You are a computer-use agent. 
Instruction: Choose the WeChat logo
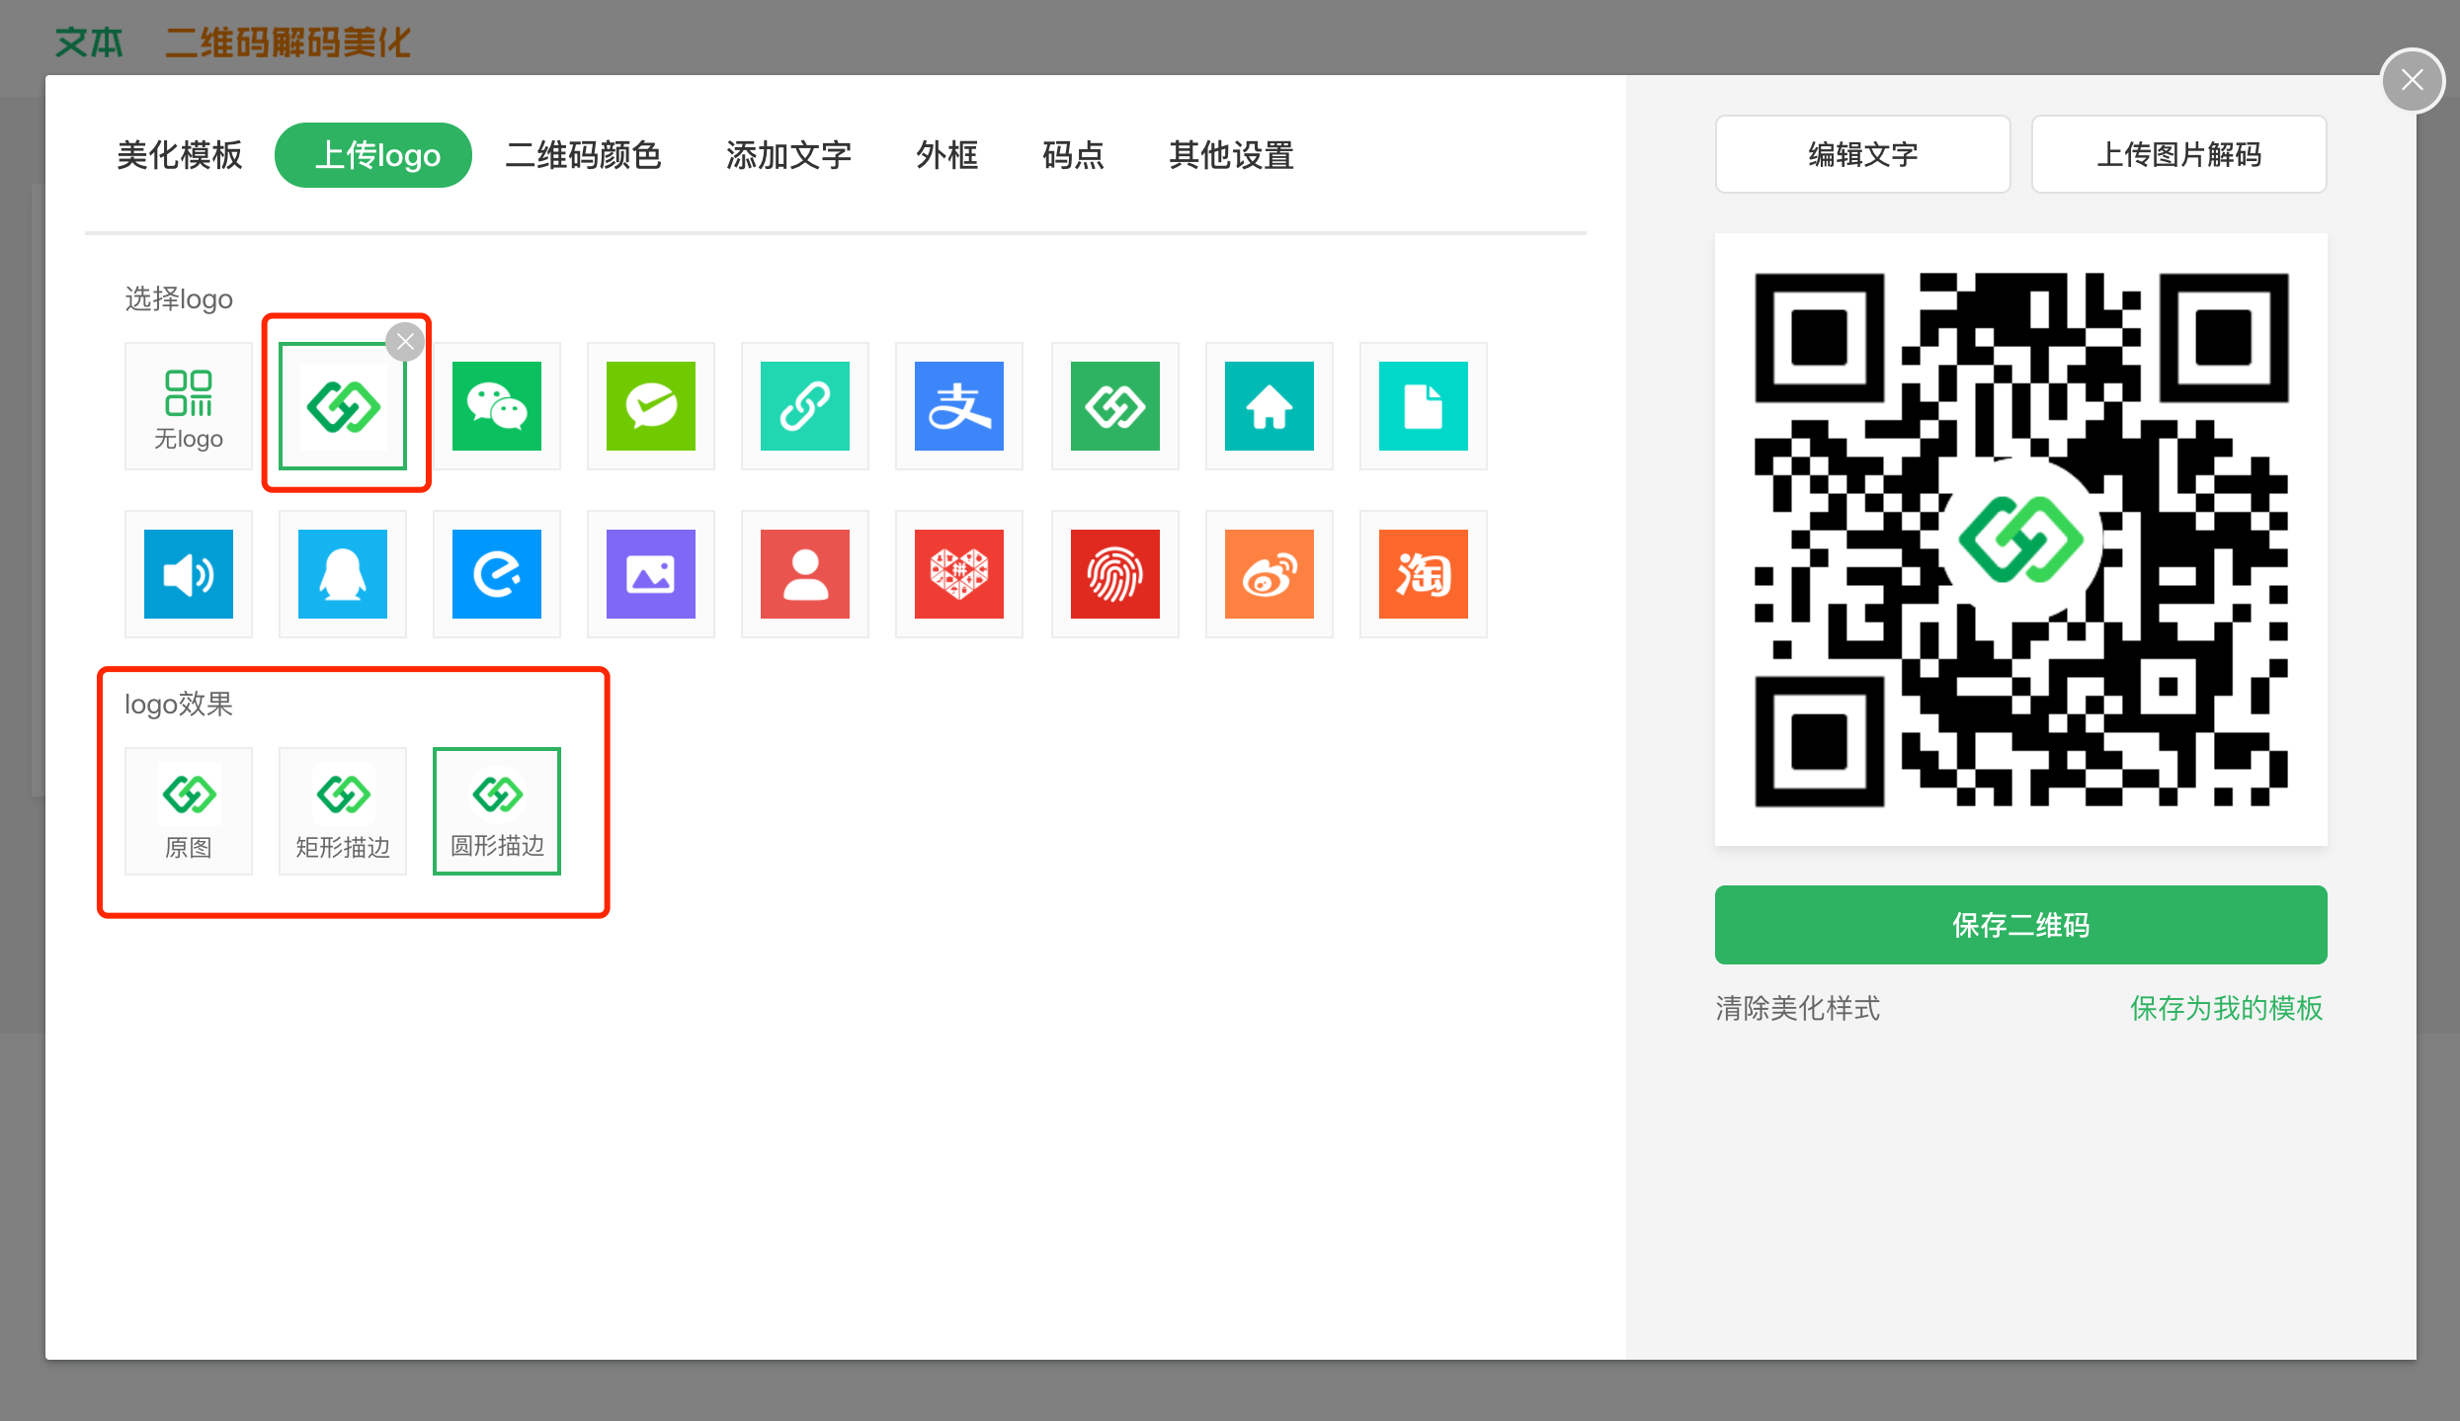click(497, 406)
